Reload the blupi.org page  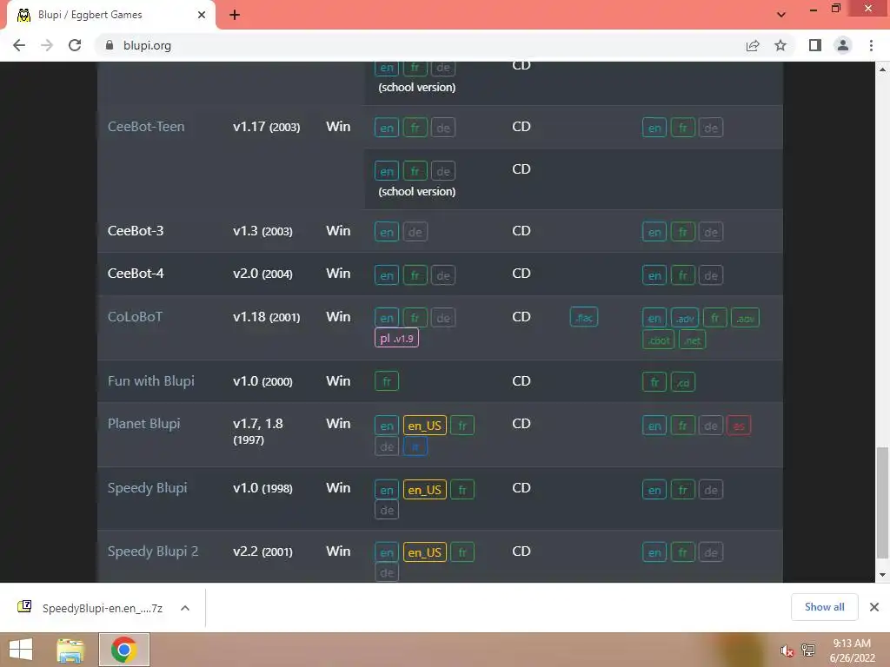[75, 45]
